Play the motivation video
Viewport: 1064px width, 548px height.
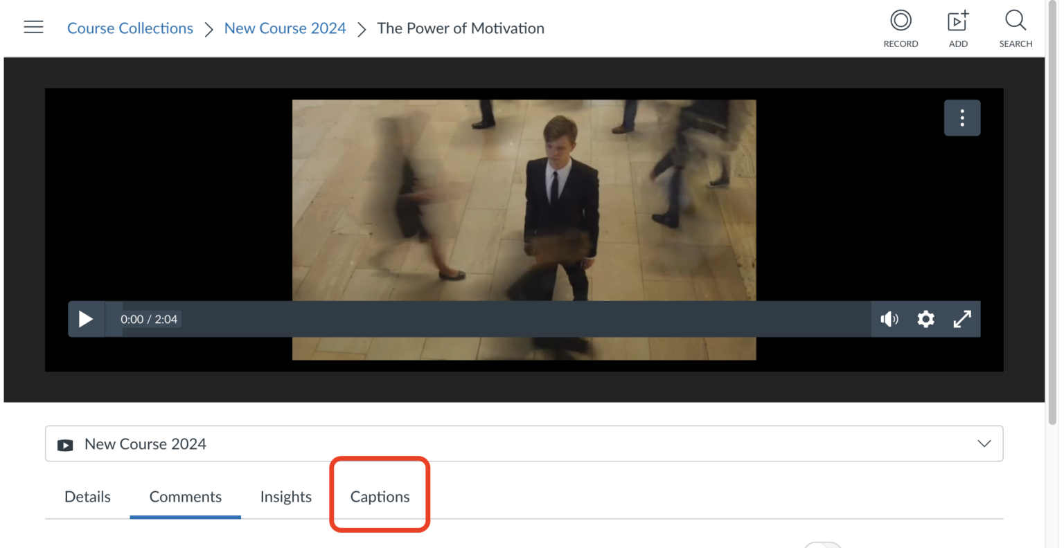pyautogui.click(x=86, y=319)
